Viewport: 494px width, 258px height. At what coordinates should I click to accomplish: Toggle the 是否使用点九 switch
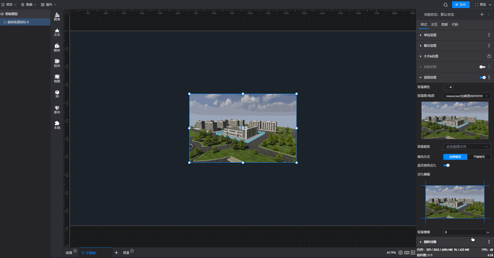coord(446,166)
